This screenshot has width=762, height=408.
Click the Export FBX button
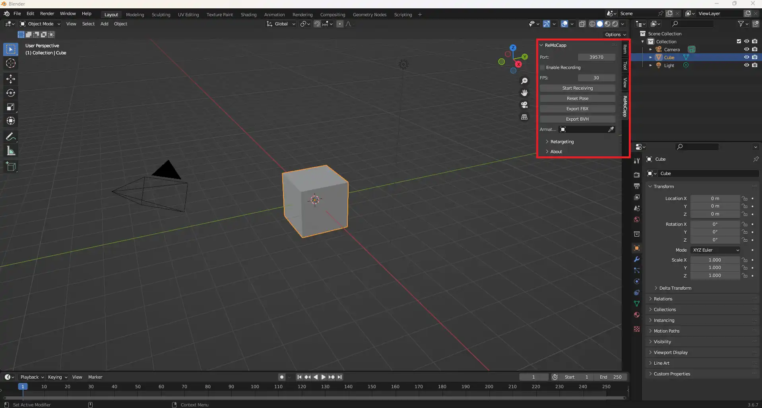[x=577, y=109]
